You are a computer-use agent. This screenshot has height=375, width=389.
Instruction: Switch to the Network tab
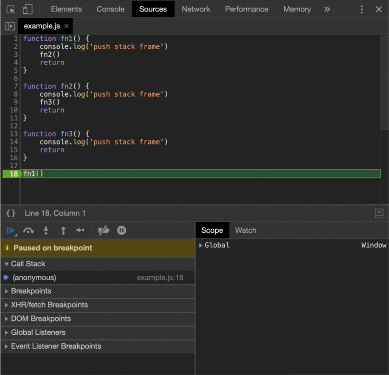tap(196, 9)
